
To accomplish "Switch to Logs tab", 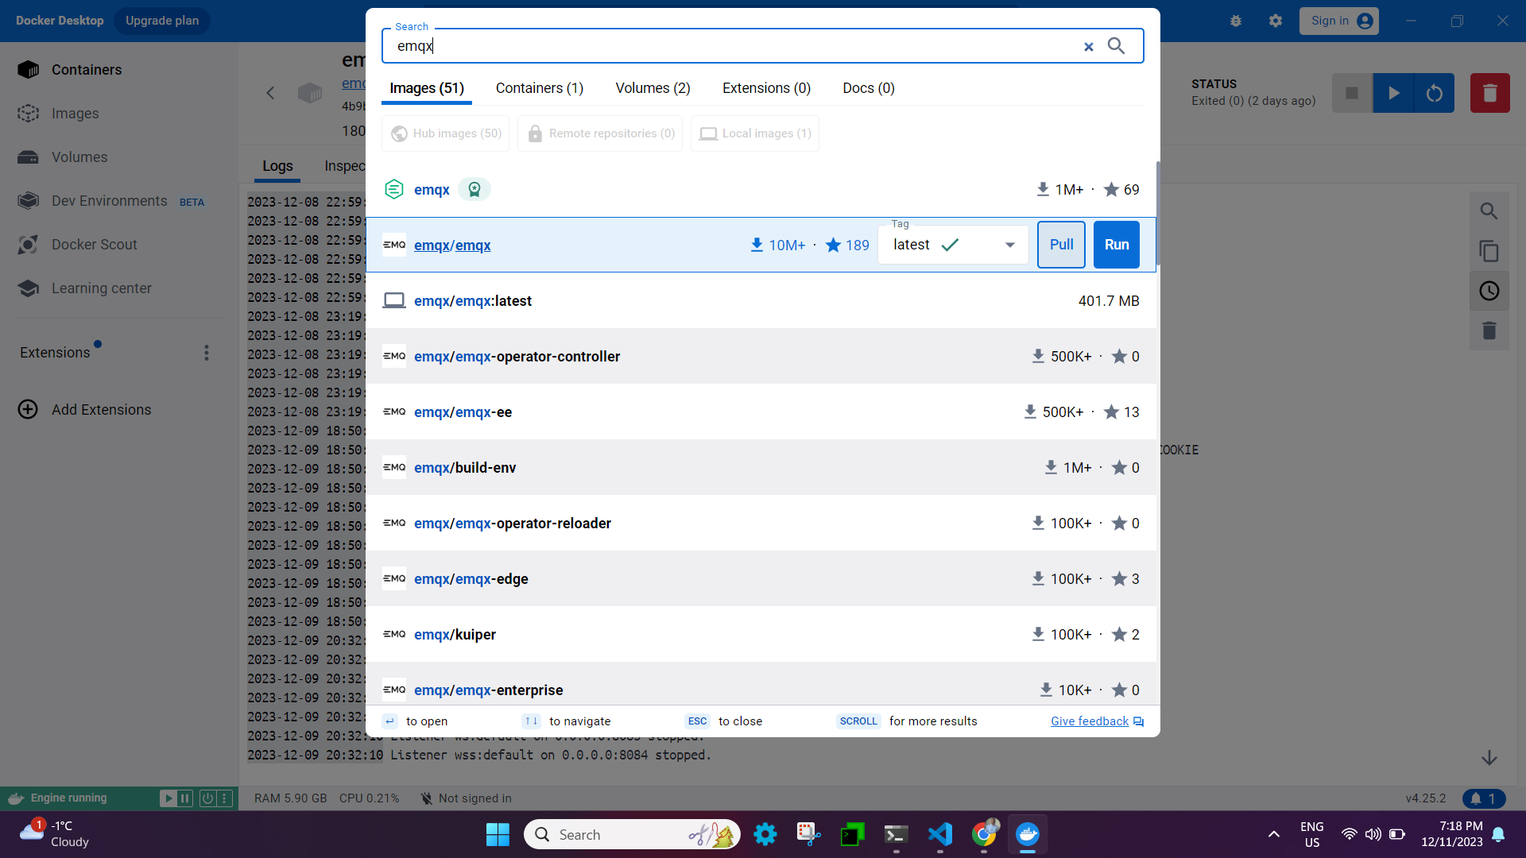I will [277, 166].
